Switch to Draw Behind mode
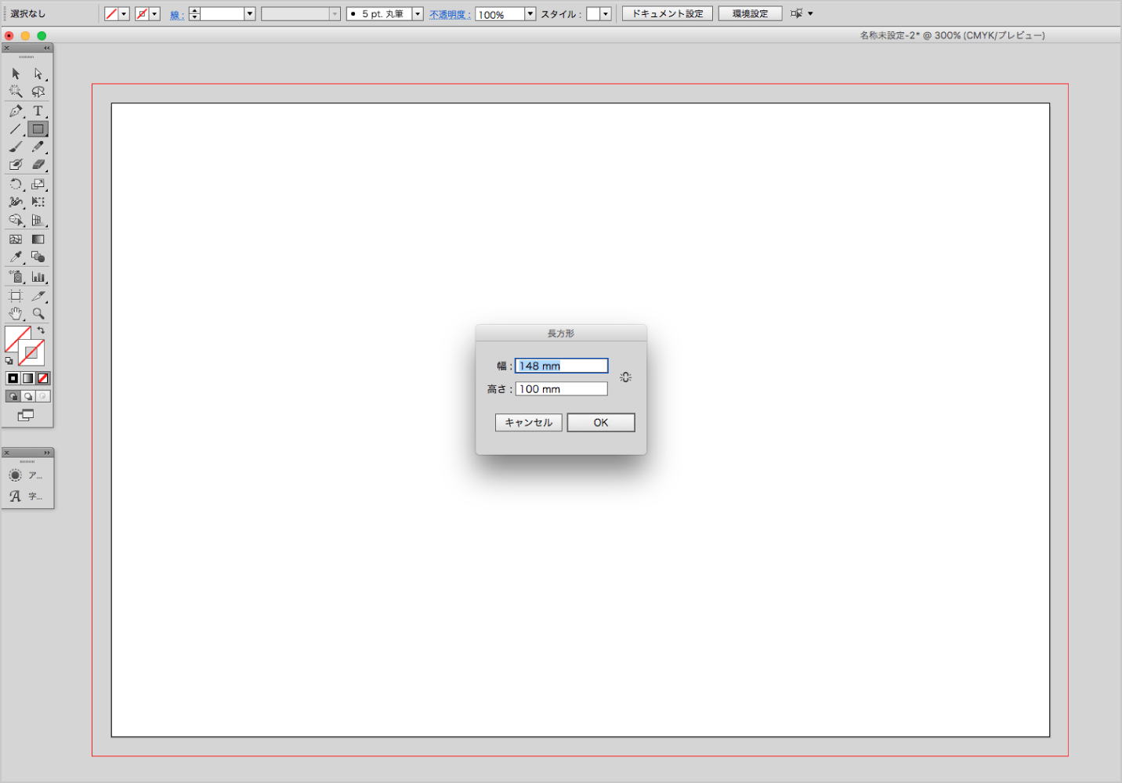The image size is (1122, 783). pyautogui.click(x=28, y=396)
